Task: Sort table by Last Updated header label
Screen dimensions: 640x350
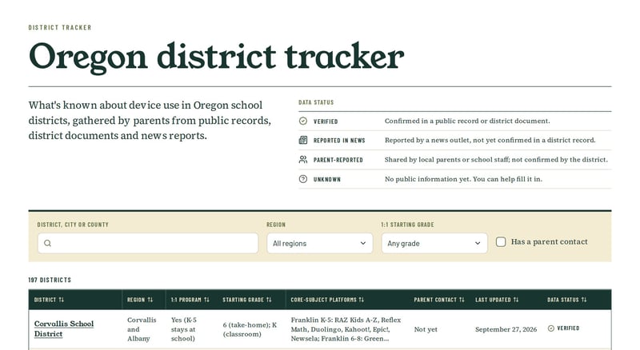Action: click(x=493, y=300)
